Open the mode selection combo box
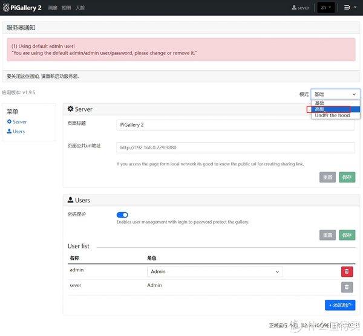The width and height of the screenshot is (363, 336). point(335,94)
